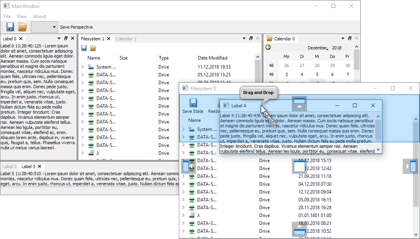Expand J: drive in Filesystem 0 window
The width and height of the screenshot is (420, 239).
[x=184, y=215]
